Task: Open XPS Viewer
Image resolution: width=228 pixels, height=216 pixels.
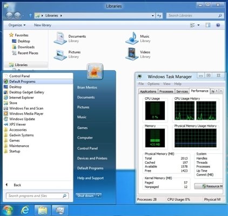Action: (x=38, y=124)
